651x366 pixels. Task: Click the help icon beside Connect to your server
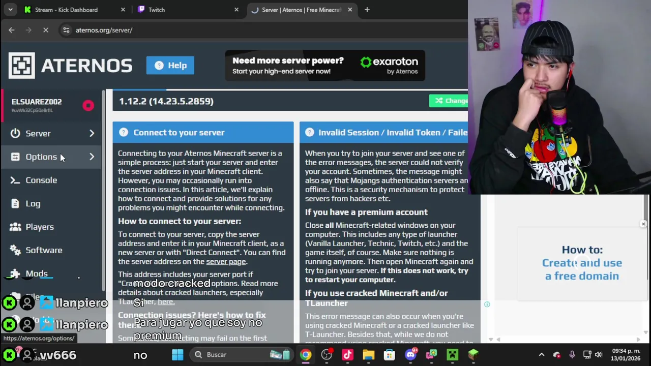[123, 132]
